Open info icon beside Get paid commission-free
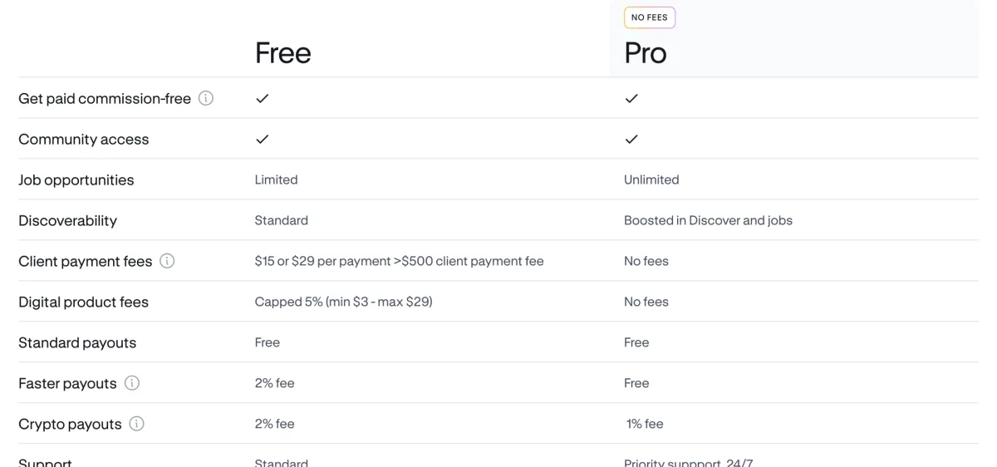 (x=206, y=98)
